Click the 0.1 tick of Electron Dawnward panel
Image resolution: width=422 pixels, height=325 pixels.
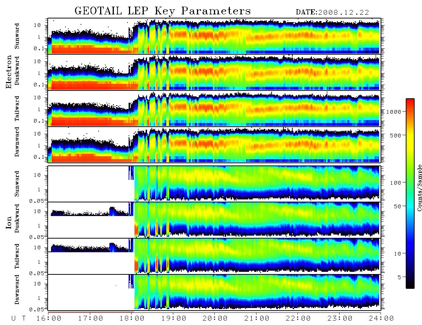[x=39, y=157]
